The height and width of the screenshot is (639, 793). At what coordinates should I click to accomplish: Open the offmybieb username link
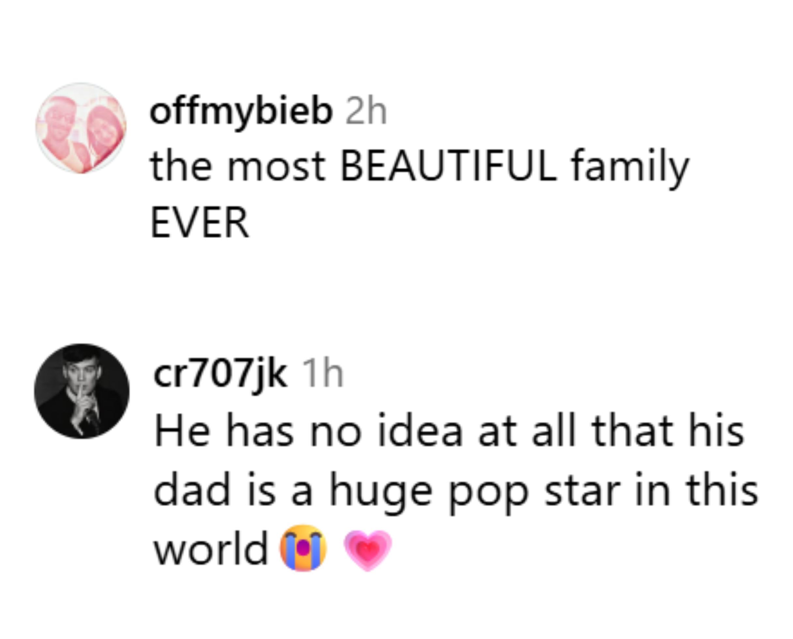click(x=241, y=111)
